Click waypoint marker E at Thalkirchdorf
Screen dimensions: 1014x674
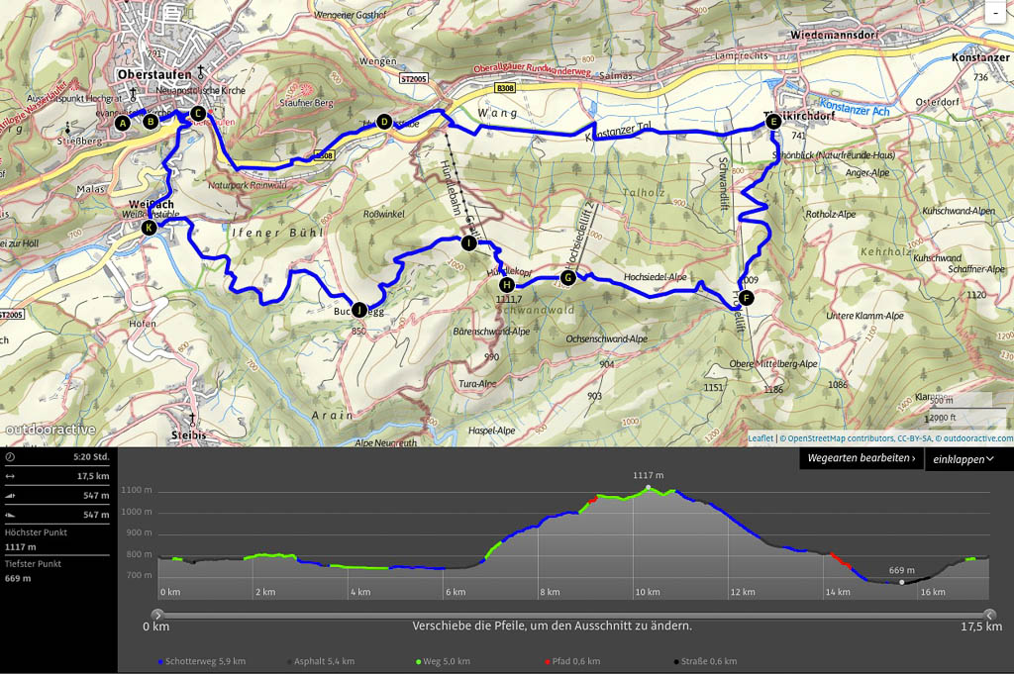coord(772,121)
